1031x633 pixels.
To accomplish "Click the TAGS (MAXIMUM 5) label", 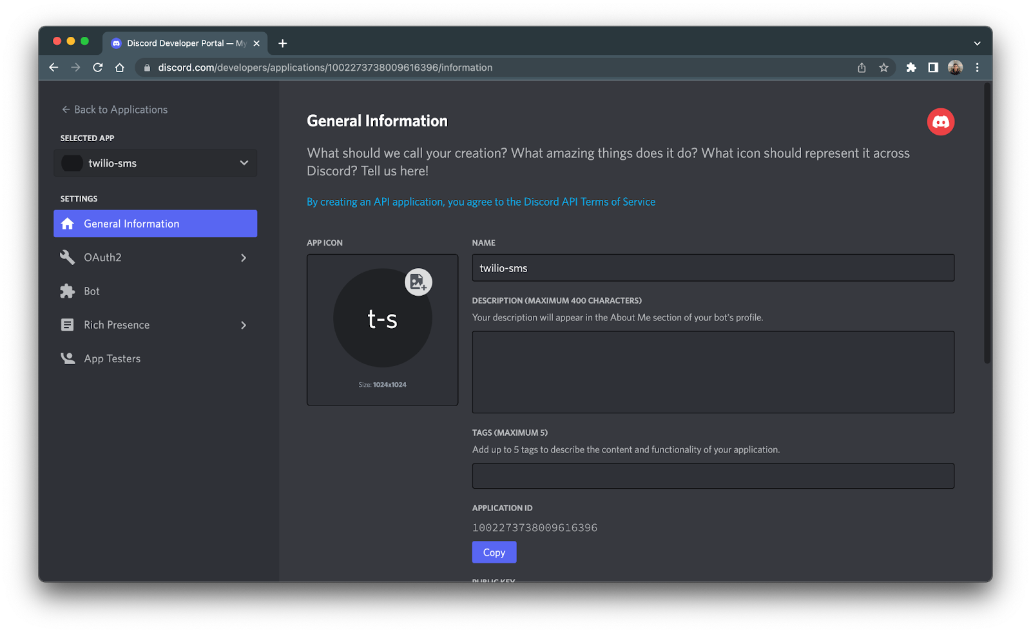I will point(510,433).
